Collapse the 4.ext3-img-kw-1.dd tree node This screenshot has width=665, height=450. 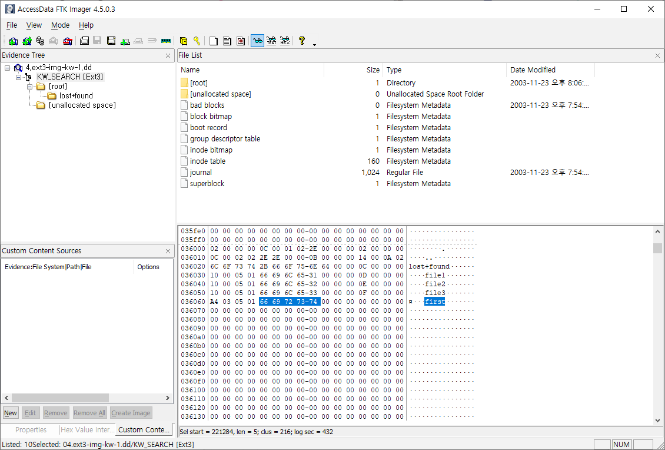point(8,68)
